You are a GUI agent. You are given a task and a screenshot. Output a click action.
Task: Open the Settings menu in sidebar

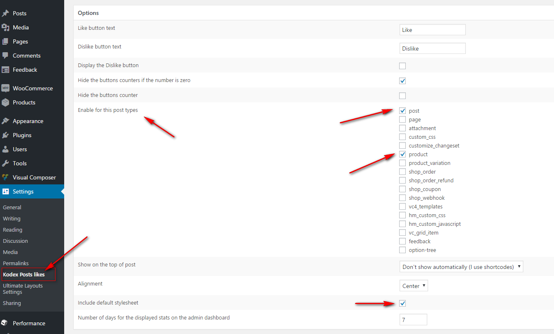(x=23, y=191)
